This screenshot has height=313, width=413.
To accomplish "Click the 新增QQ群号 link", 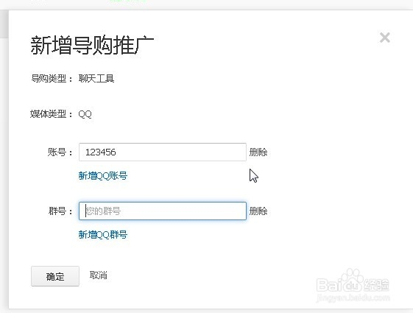I will click(x=103, y=234).
